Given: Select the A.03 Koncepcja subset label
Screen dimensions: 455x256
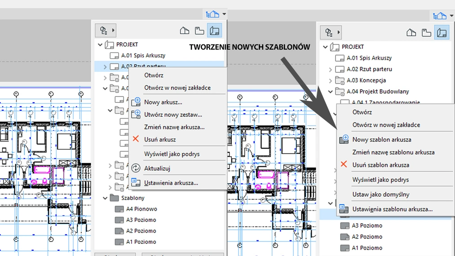Looking at the screenshot, I should 366,80.
